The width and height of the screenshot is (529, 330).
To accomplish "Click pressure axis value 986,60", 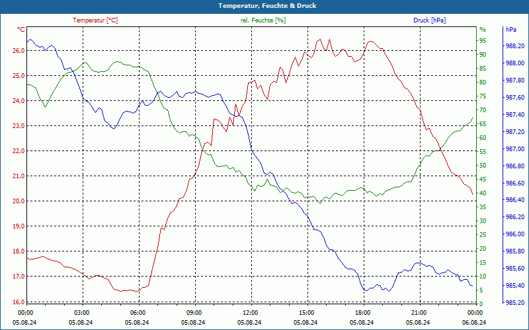I will click(x=515, y=183).
